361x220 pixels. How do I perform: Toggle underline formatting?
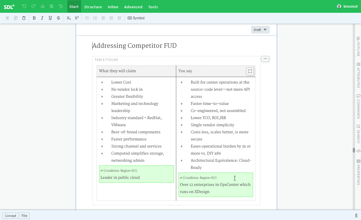(x=50, y=18)
